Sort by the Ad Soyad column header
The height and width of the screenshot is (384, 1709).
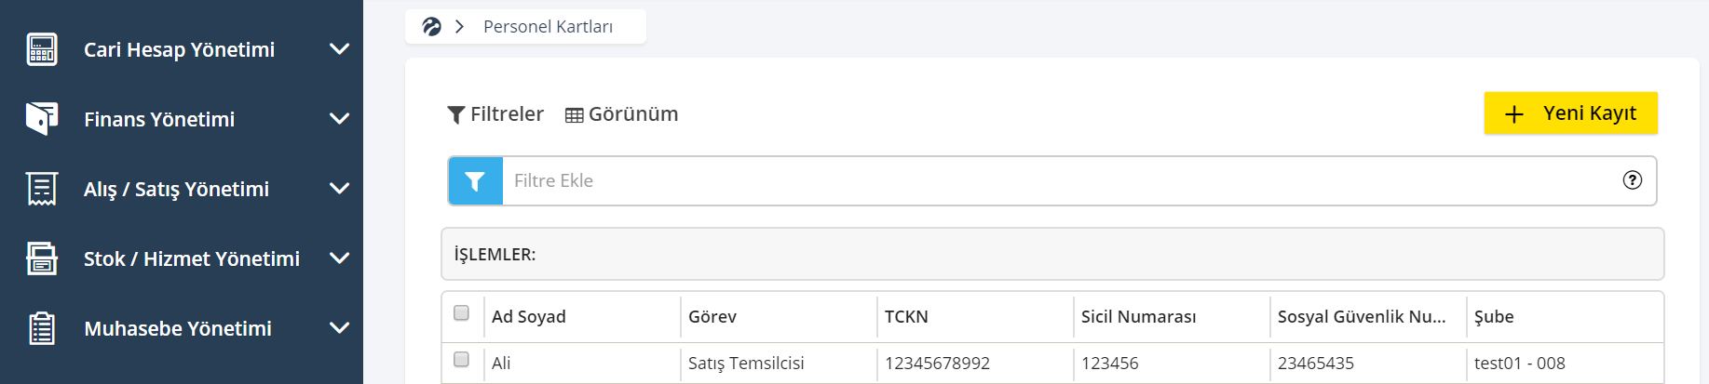pos(528,317)
